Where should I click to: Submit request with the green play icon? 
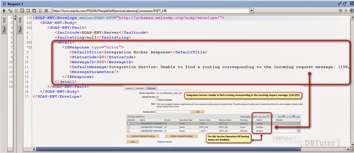click(x=4, y=11)
